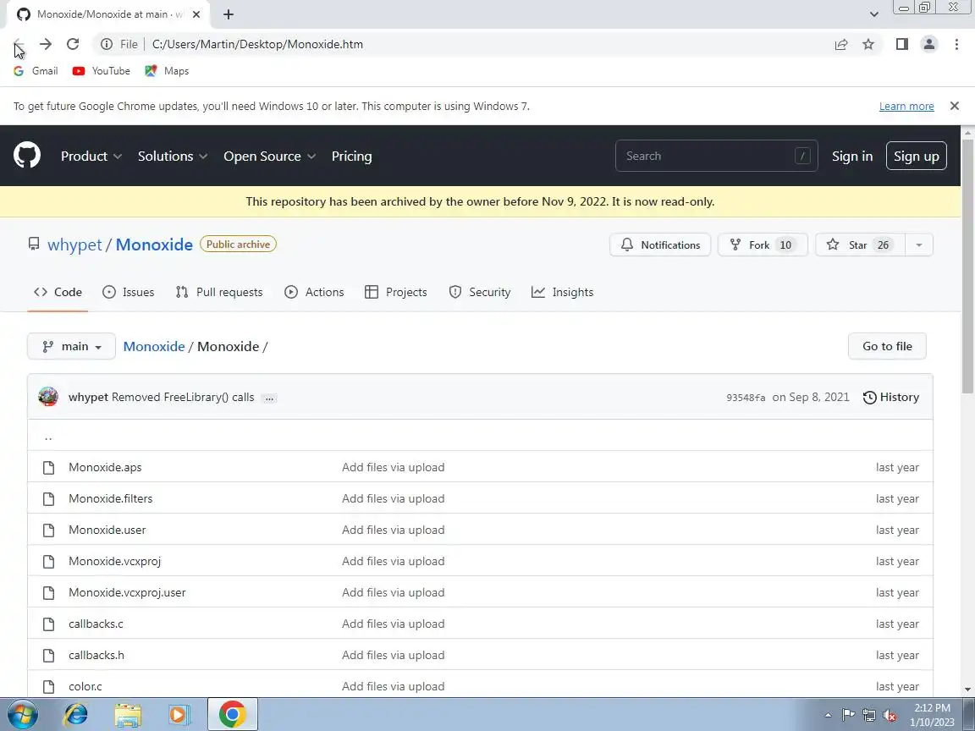Screen dimensions: 975x731
Task: Open callbacks.h file
Action: 96,655
